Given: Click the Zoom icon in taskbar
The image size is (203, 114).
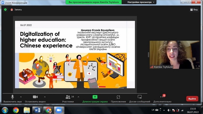Looking at the screenshot, I should [x=59, y=110].
